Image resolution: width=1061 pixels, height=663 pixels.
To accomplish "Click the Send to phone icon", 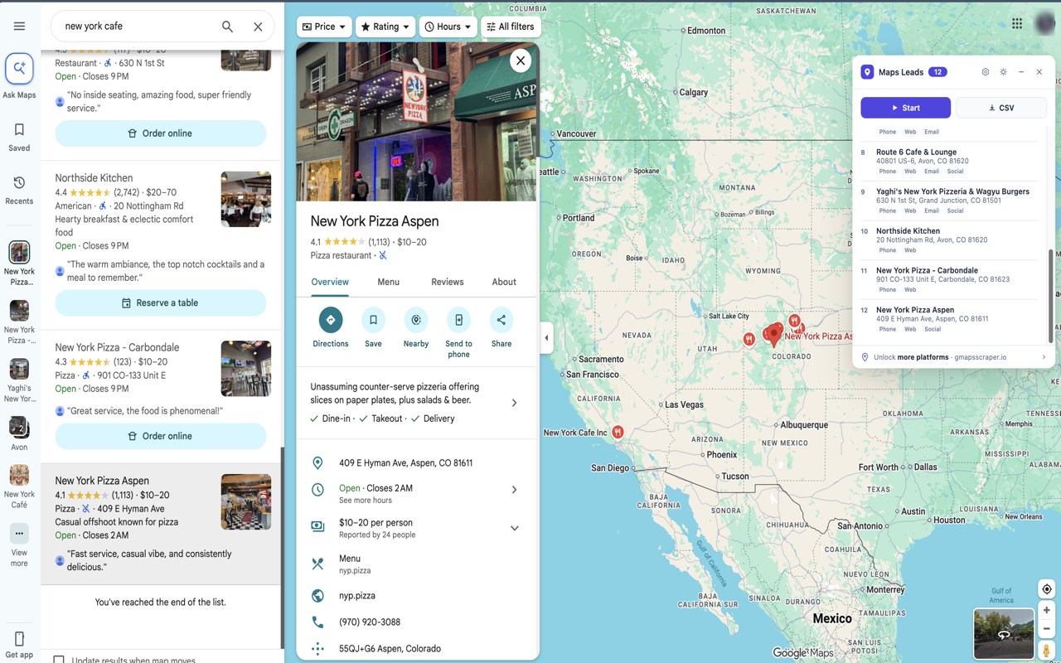I will click(458, 320).
